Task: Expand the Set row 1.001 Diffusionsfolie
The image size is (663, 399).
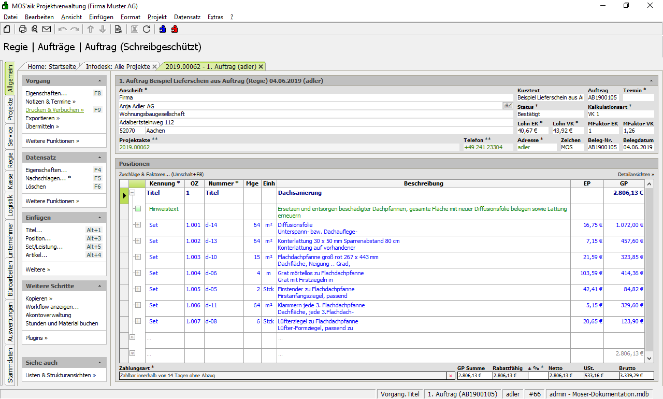Action: coord(138,225)
